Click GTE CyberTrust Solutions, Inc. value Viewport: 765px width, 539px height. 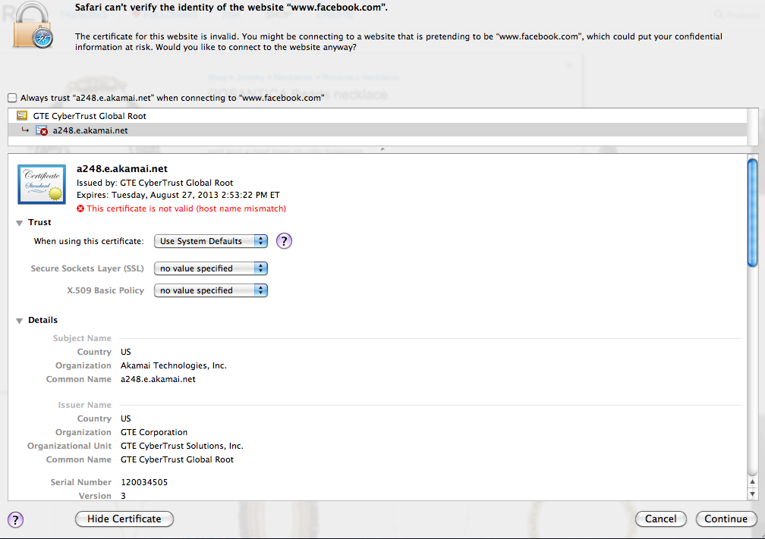(182, 446)
